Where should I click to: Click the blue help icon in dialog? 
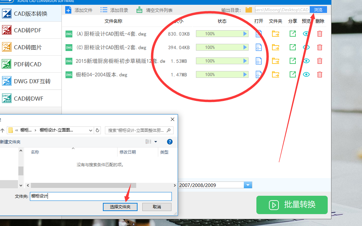170,142
